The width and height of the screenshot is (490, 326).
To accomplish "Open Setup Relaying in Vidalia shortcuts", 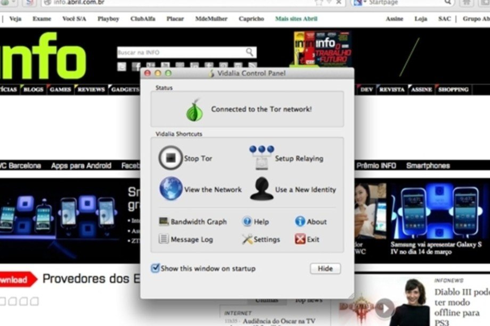I will point(286,158).
